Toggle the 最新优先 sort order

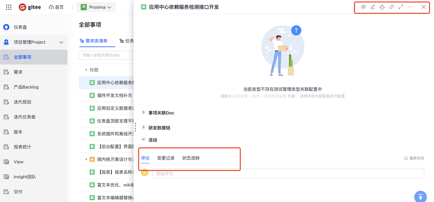[414, 158]
